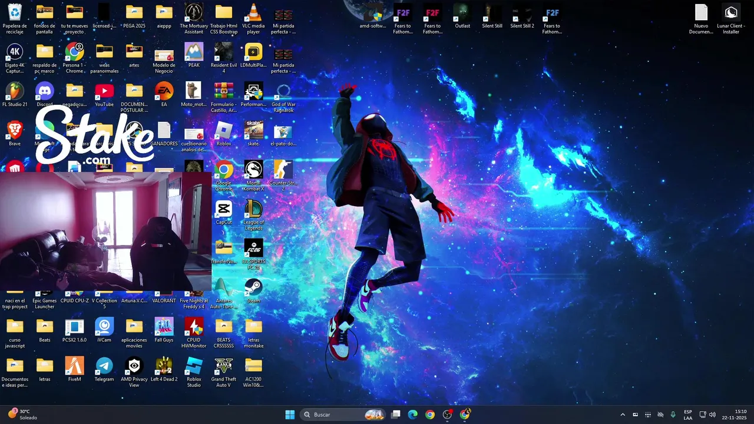Launch the Steam desktop shortcut

coord(253,291)
